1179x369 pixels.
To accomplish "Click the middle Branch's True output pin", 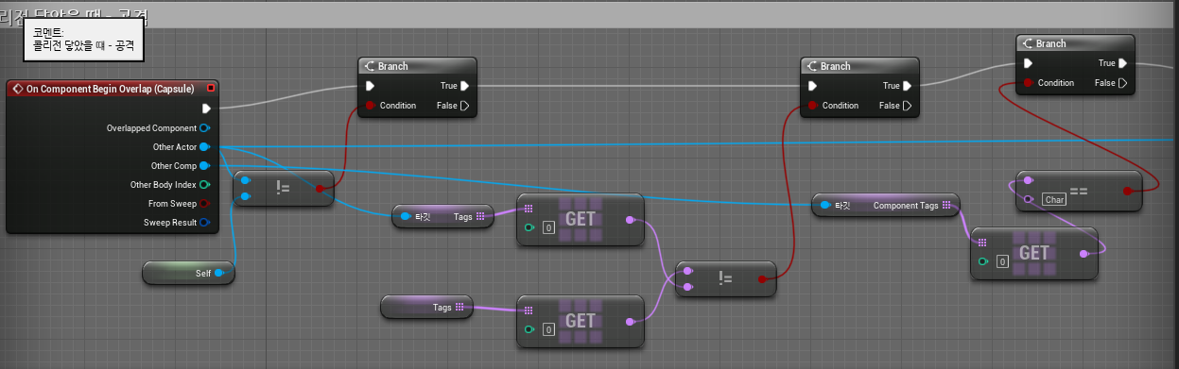I will pos(907,86).
